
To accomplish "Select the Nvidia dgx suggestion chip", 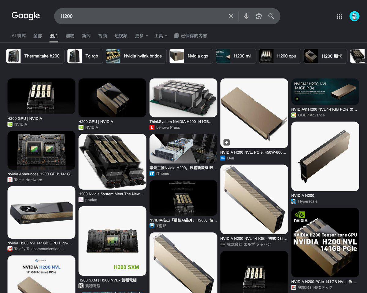I will pyautogui.click(x=191, y=56).
